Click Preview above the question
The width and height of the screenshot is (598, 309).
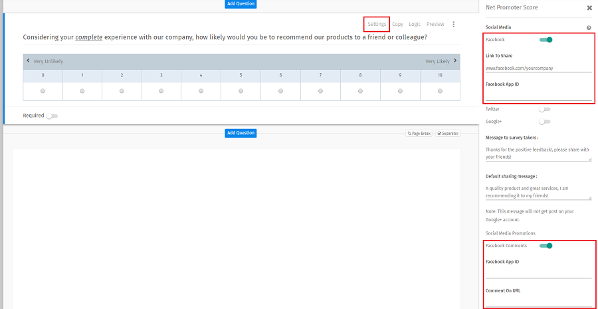pyautogui.click(x=435, y=24)
